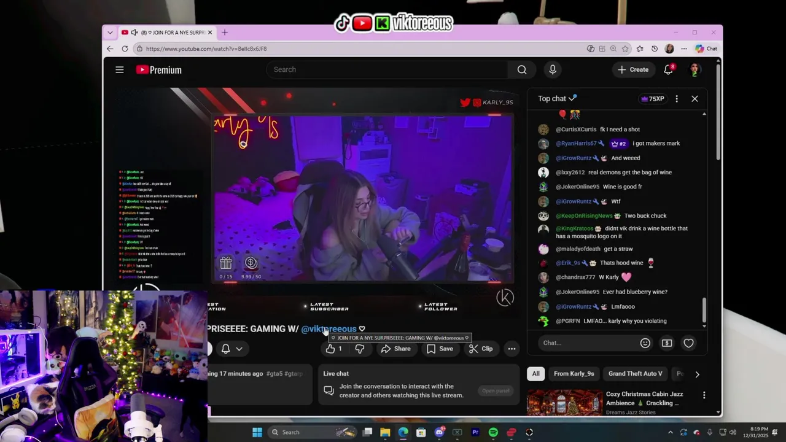Open a new browser tab
This screenshot has width=786, height=442.
225,33
